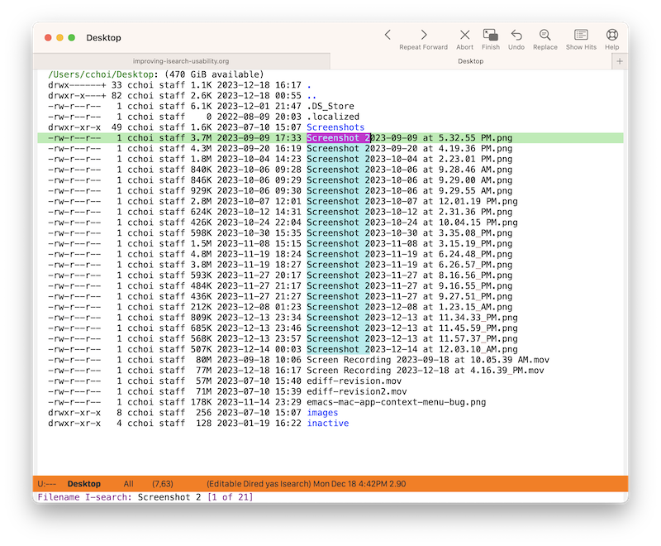This screenshot has height=546, width=661.
Task: Click Screenshot 2023-10-06 at 9.29.00 AM.png
Action: pos(409,180)
